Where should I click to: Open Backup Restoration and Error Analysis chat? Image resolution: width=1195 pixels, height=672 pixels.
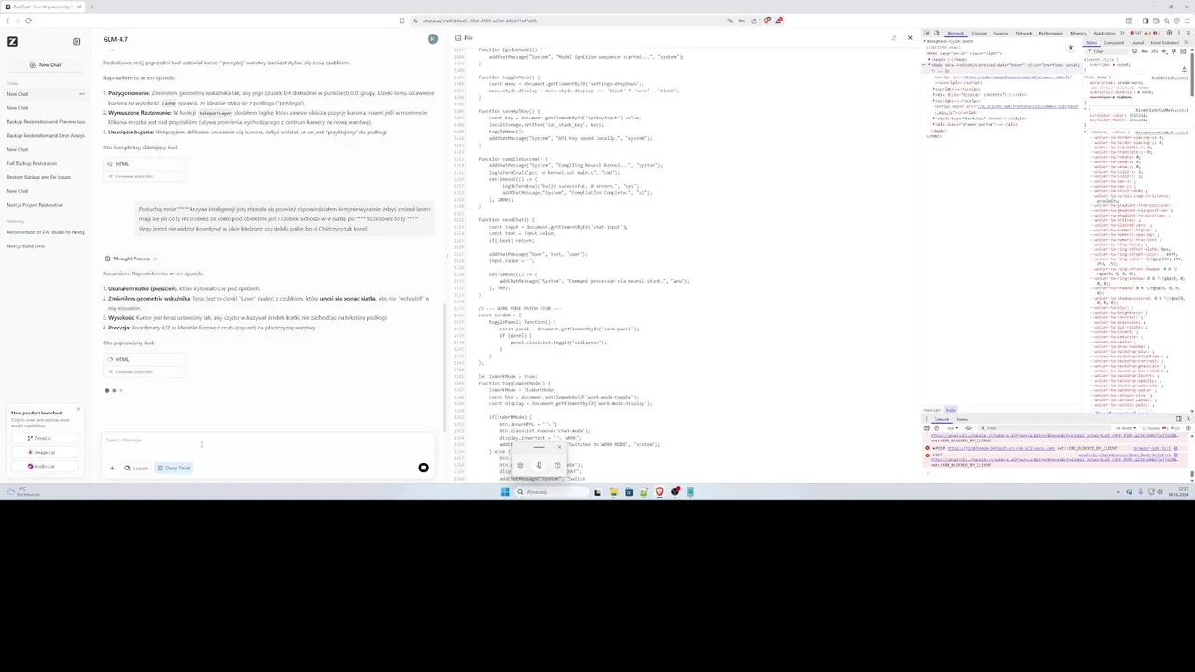pyautogui.click(x=45, y=136)
